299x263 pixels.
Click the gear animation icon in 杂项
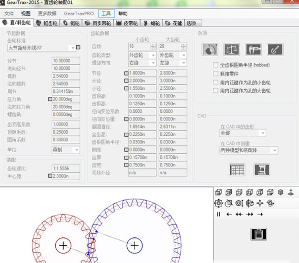(210, 49)
